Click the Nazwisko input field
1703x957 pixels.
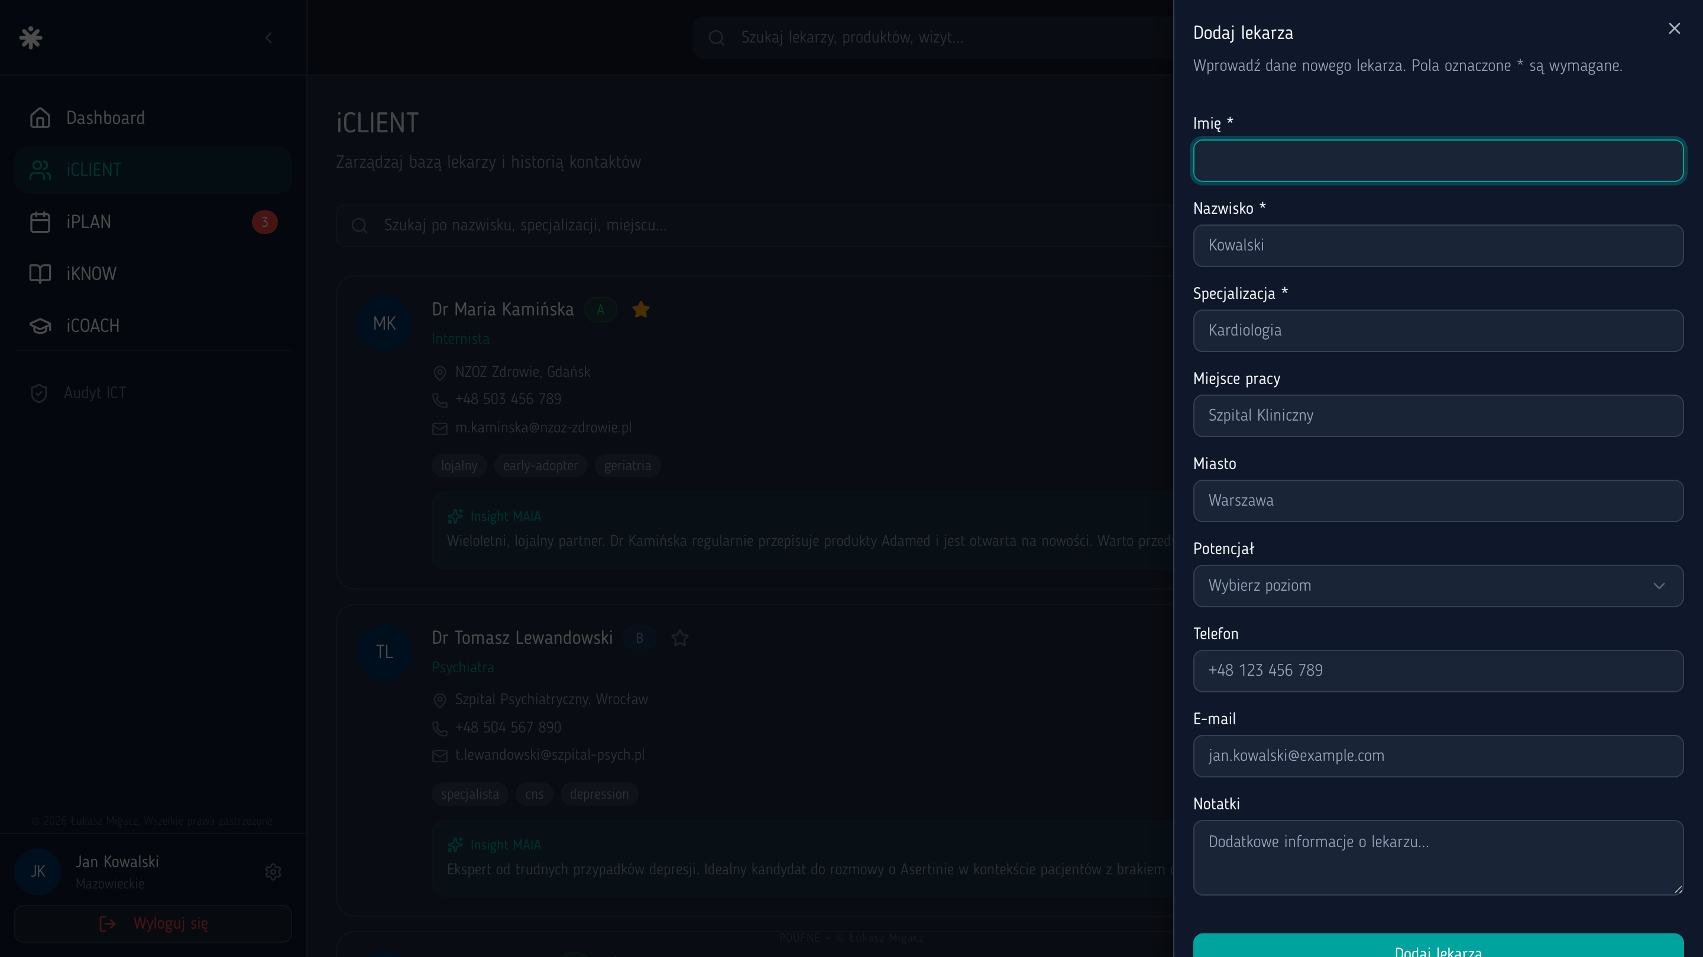point(1438,246)
